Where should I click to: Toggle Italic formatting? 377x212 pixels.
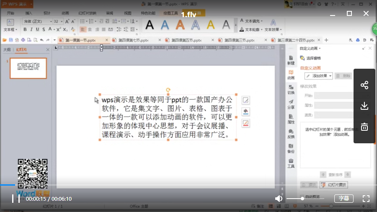31,29
